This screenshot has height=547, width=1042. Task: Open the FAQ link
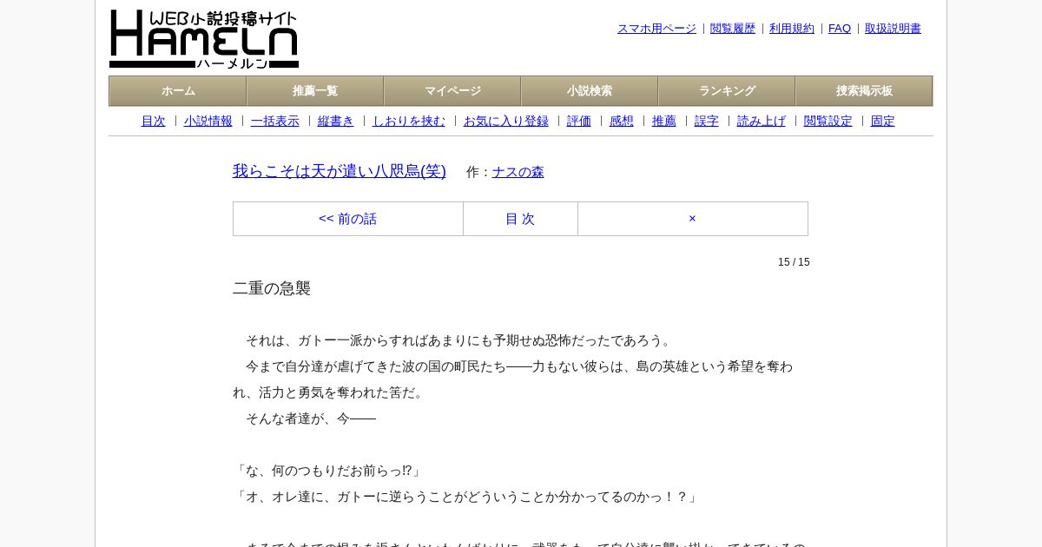click(840, 29)
